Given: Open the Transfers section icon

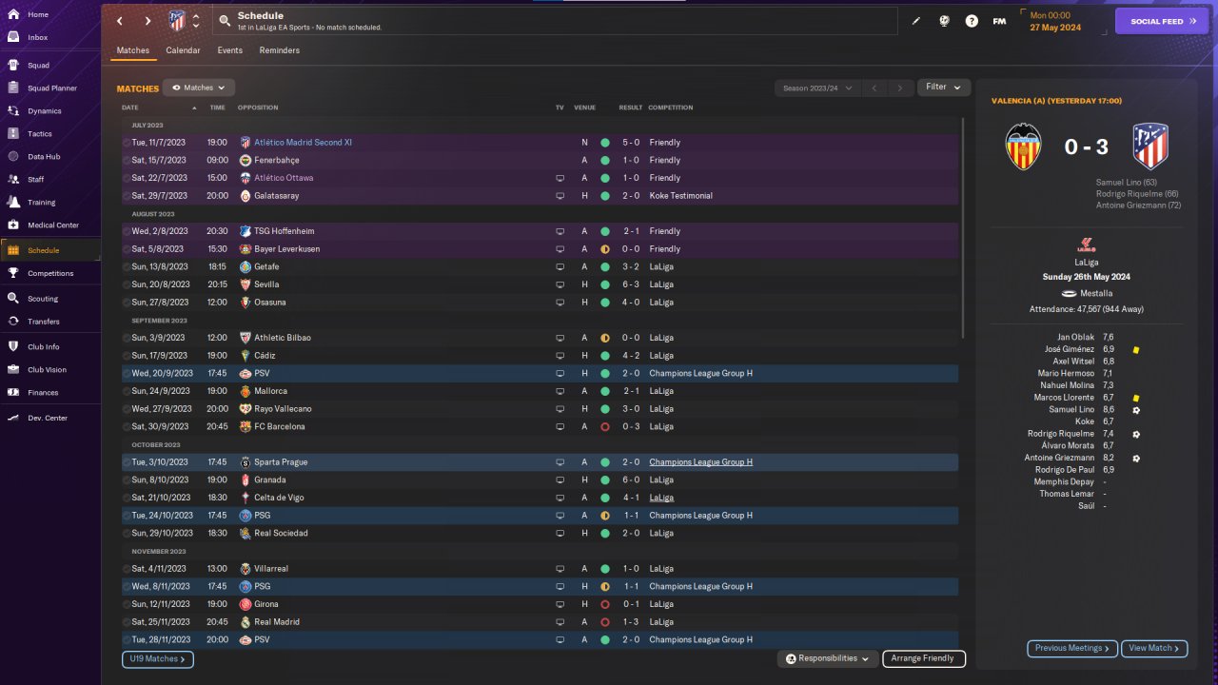Looking at the screenshot, I should click(x=14, y=322).
